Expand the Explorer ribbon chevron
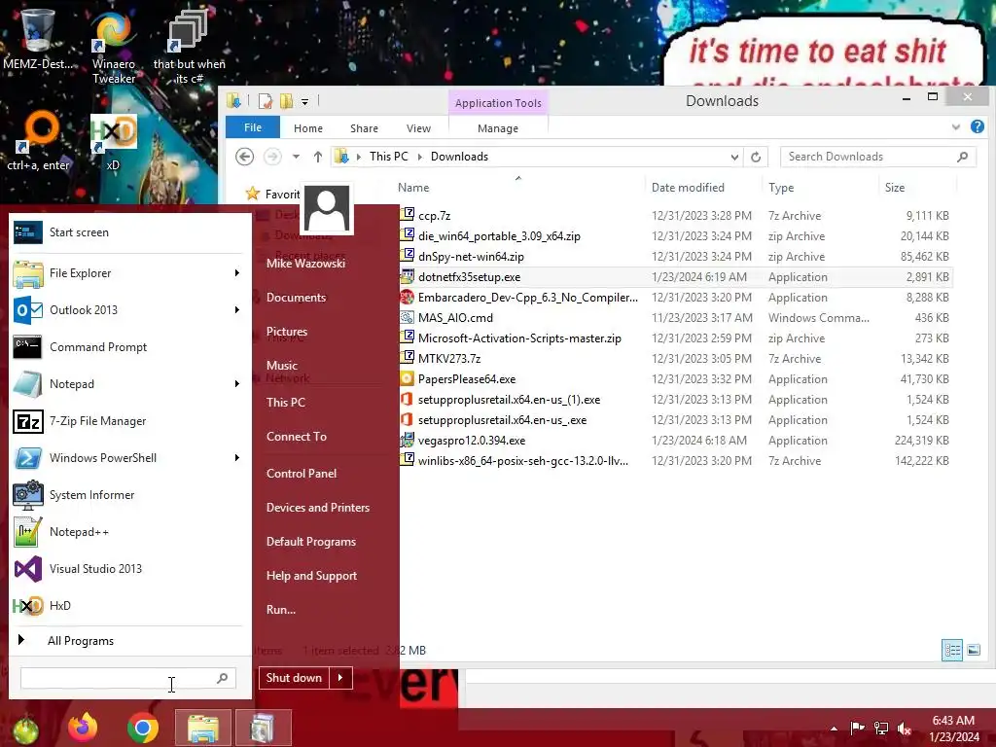Screen dimensions: 996x747 click(x=955, y=127)
